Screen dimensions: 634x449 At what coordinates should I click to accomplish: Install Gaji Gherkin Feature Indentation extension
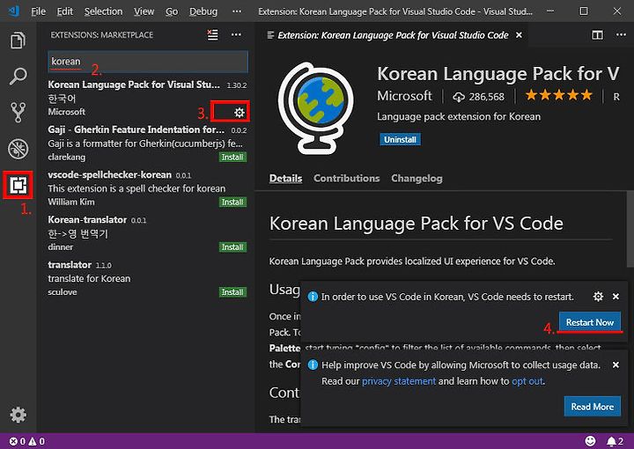(x=232, y=157)
